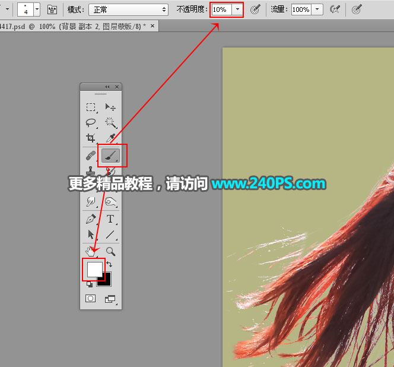Select the Pen tool
Image resolution: width=394 pixels, height=367 pixels.
coord(91,219)
